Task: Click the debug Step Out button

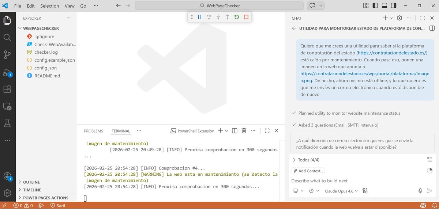Action: [227, 17]
